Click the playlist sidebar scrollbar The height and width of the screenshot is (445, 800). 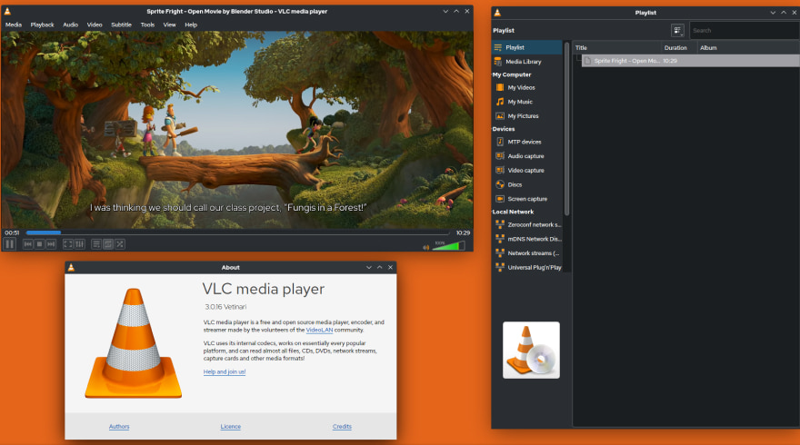(x=567, y=128)
